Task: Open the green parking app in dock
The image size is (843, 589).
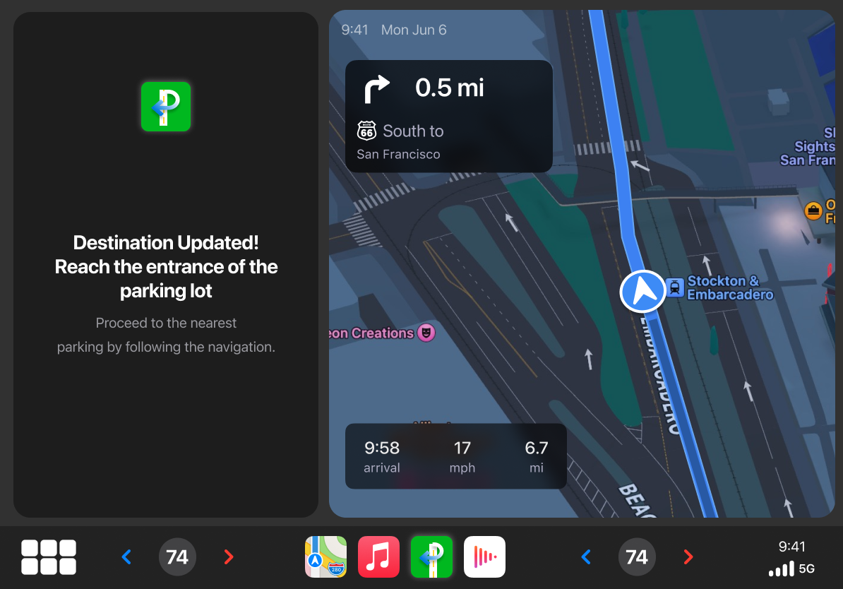Action: coord(431,557)
